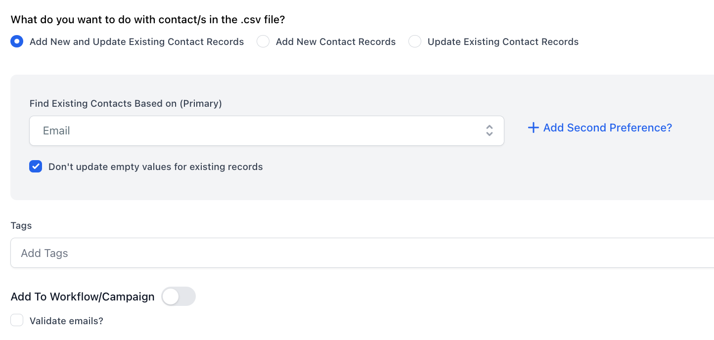This screenshot has width=714, height=340.
Task: Click the up-down chevron arrows in Email dropdown
Action: (x=489, y=131)
